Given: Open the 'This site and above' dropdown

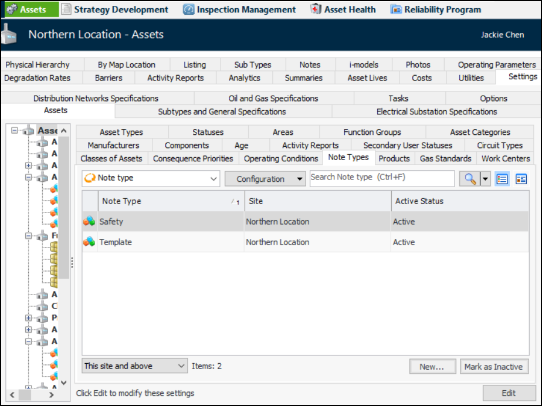Looking at the screenshot, I should (135, 366).
